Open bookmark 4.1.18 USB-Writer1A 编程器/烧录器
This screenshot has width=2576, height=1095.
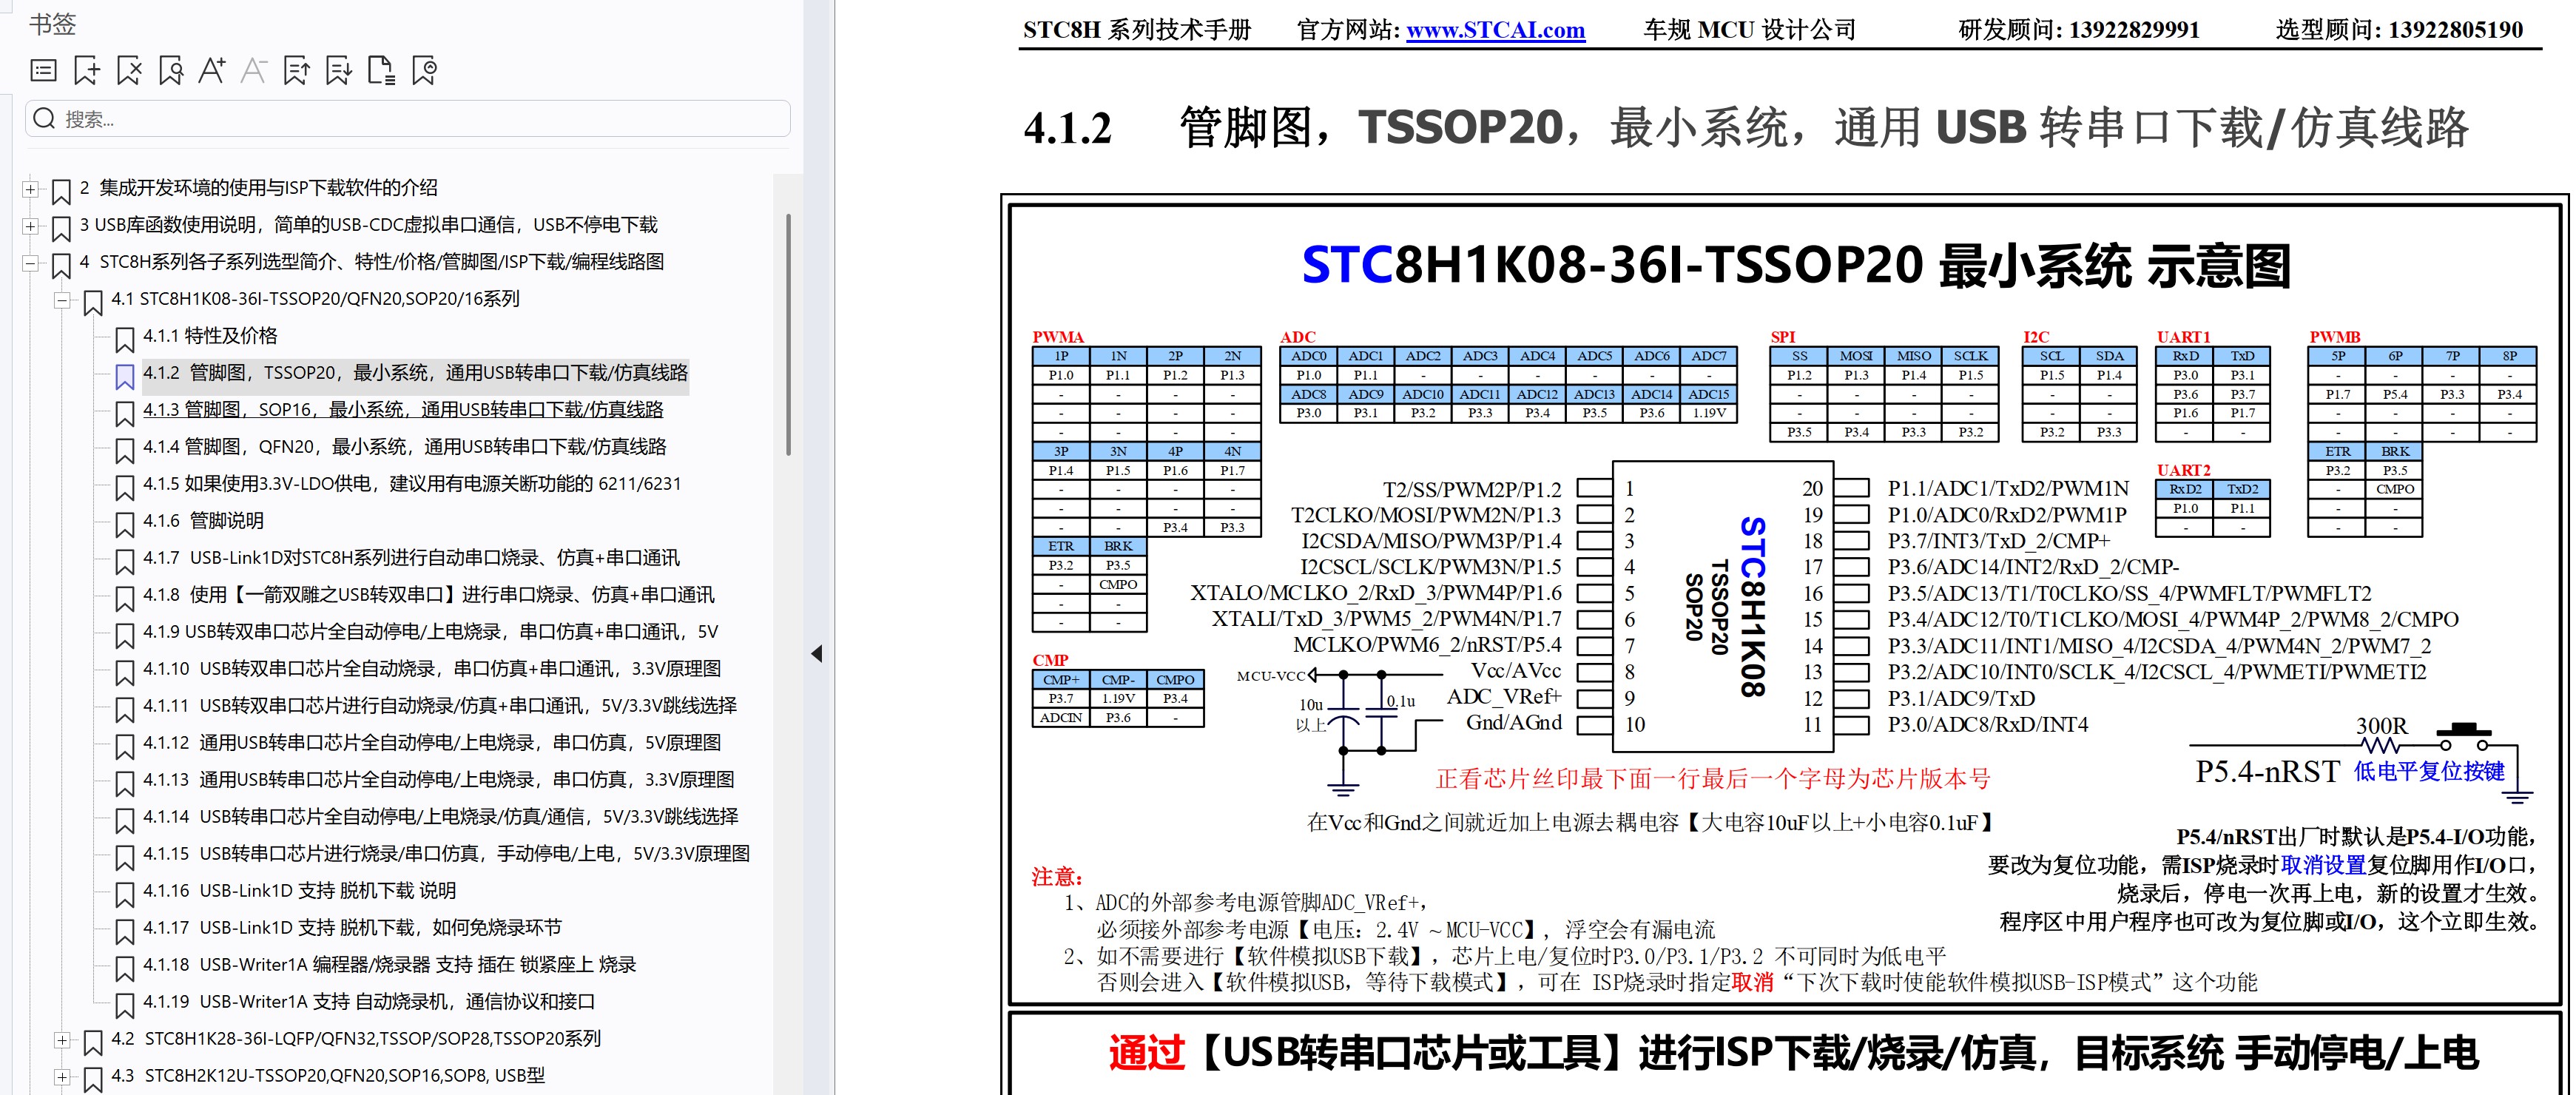(389, 965)
